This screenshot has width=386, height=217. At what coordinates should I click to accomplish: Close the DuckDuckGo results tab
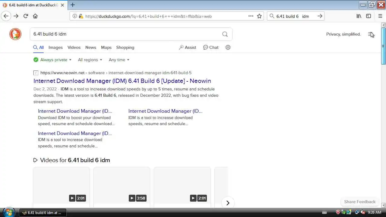tap(62, 5)
